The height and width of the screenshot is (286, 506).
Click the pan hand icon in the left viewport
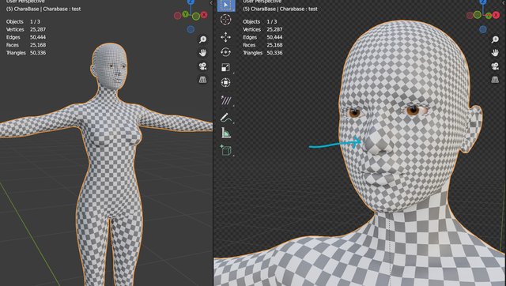tap(202, 53)
